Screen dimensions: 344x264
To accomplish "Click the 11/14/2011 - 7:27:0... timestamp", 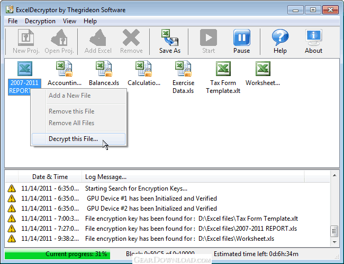I will [50, 229].
